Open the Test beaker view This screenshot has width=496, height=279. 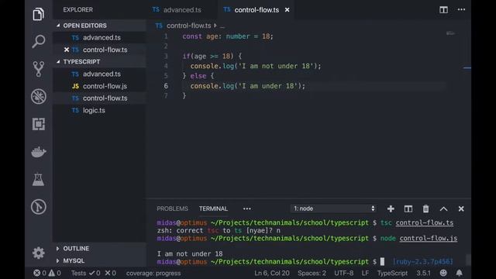coord(38,179)
